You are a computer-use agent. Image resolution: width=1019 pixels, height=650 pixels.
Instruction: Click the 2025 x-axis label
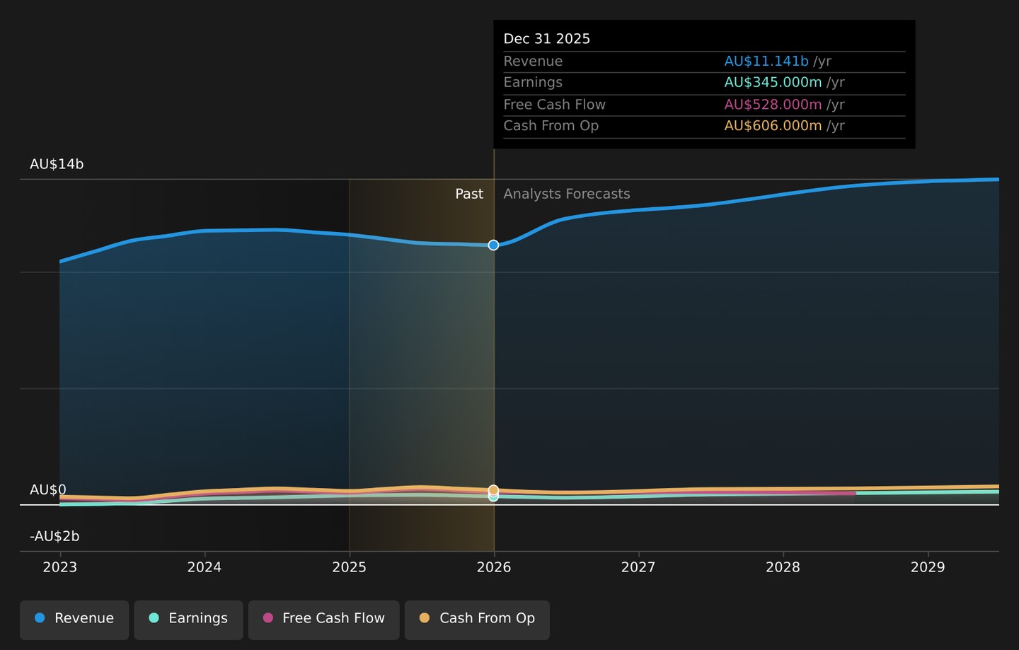349,567
